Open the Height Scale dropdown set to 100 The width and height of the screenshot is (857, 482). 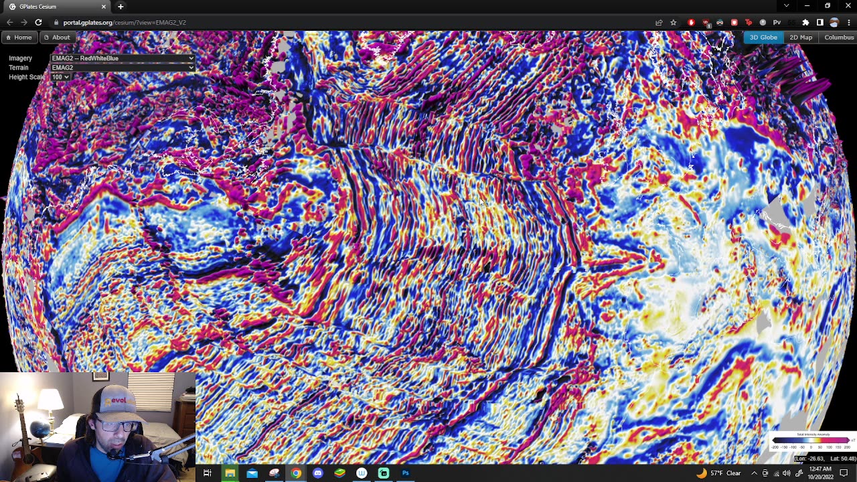pyautogui.click(x=60, y=77)
